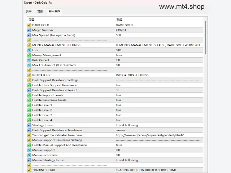
Task: Click the icon beside Manual Strategy to use
Action: click(x=29, y=160)
